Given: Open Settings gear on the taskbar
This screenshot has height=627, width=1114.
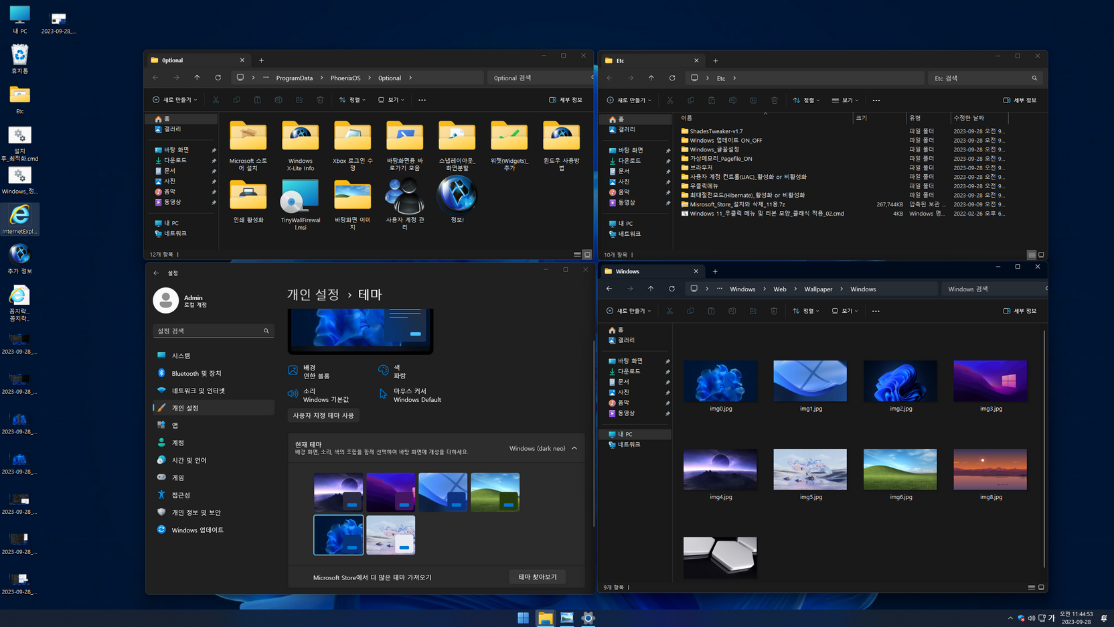Looking at the screenshot, I should coord(588,618).
